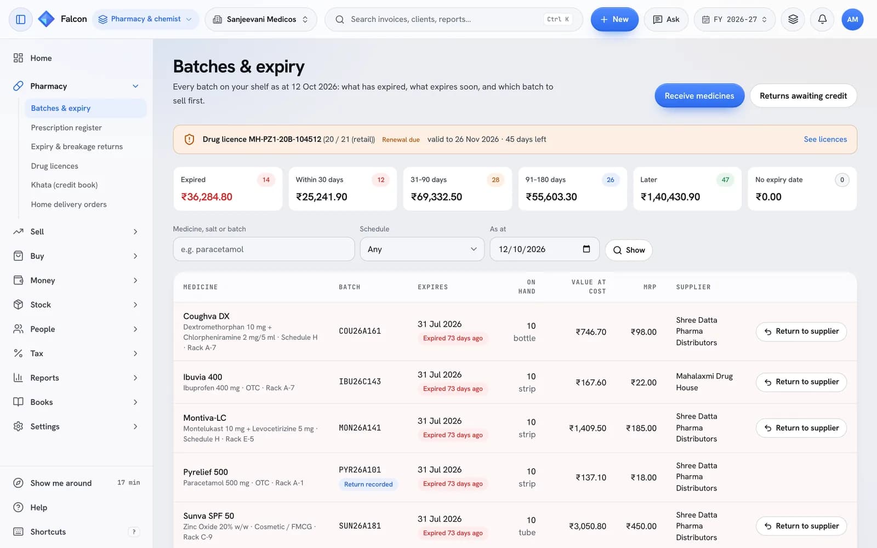Click the Money wallet icon
The width and height of the screenshot is (877, 548).
click(x=18, y=280)
